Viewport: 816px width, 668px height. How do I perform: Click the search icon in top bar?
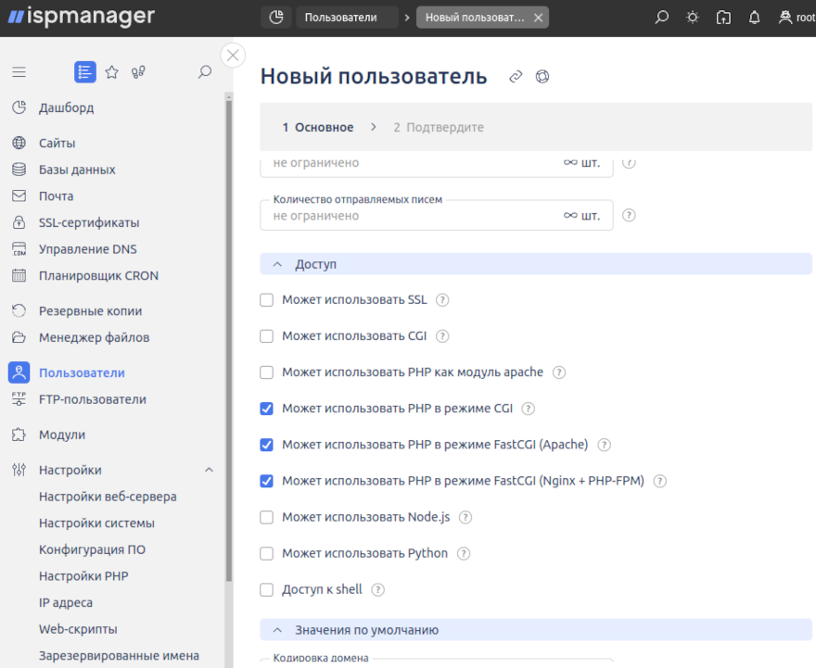point(661,18)
